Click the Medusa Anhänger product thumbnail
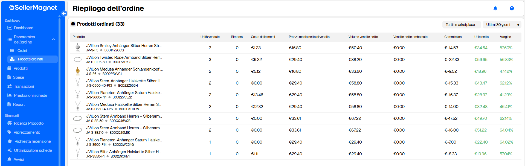 coord(78,71)
